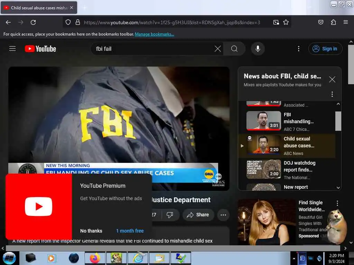Open the 'New report' playlist item

287,187
